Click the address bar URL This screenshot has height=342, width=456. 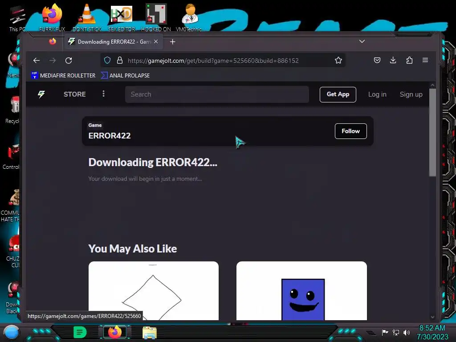point(213,61)
